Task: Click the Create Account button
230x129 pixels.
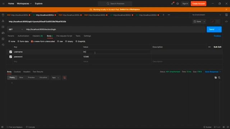Action: click(x=198, y=4)
